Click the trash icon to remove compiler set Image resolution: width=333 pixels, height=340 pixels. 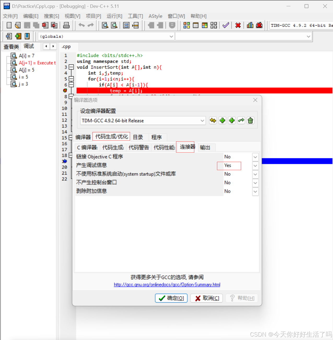tap(250, 120)
